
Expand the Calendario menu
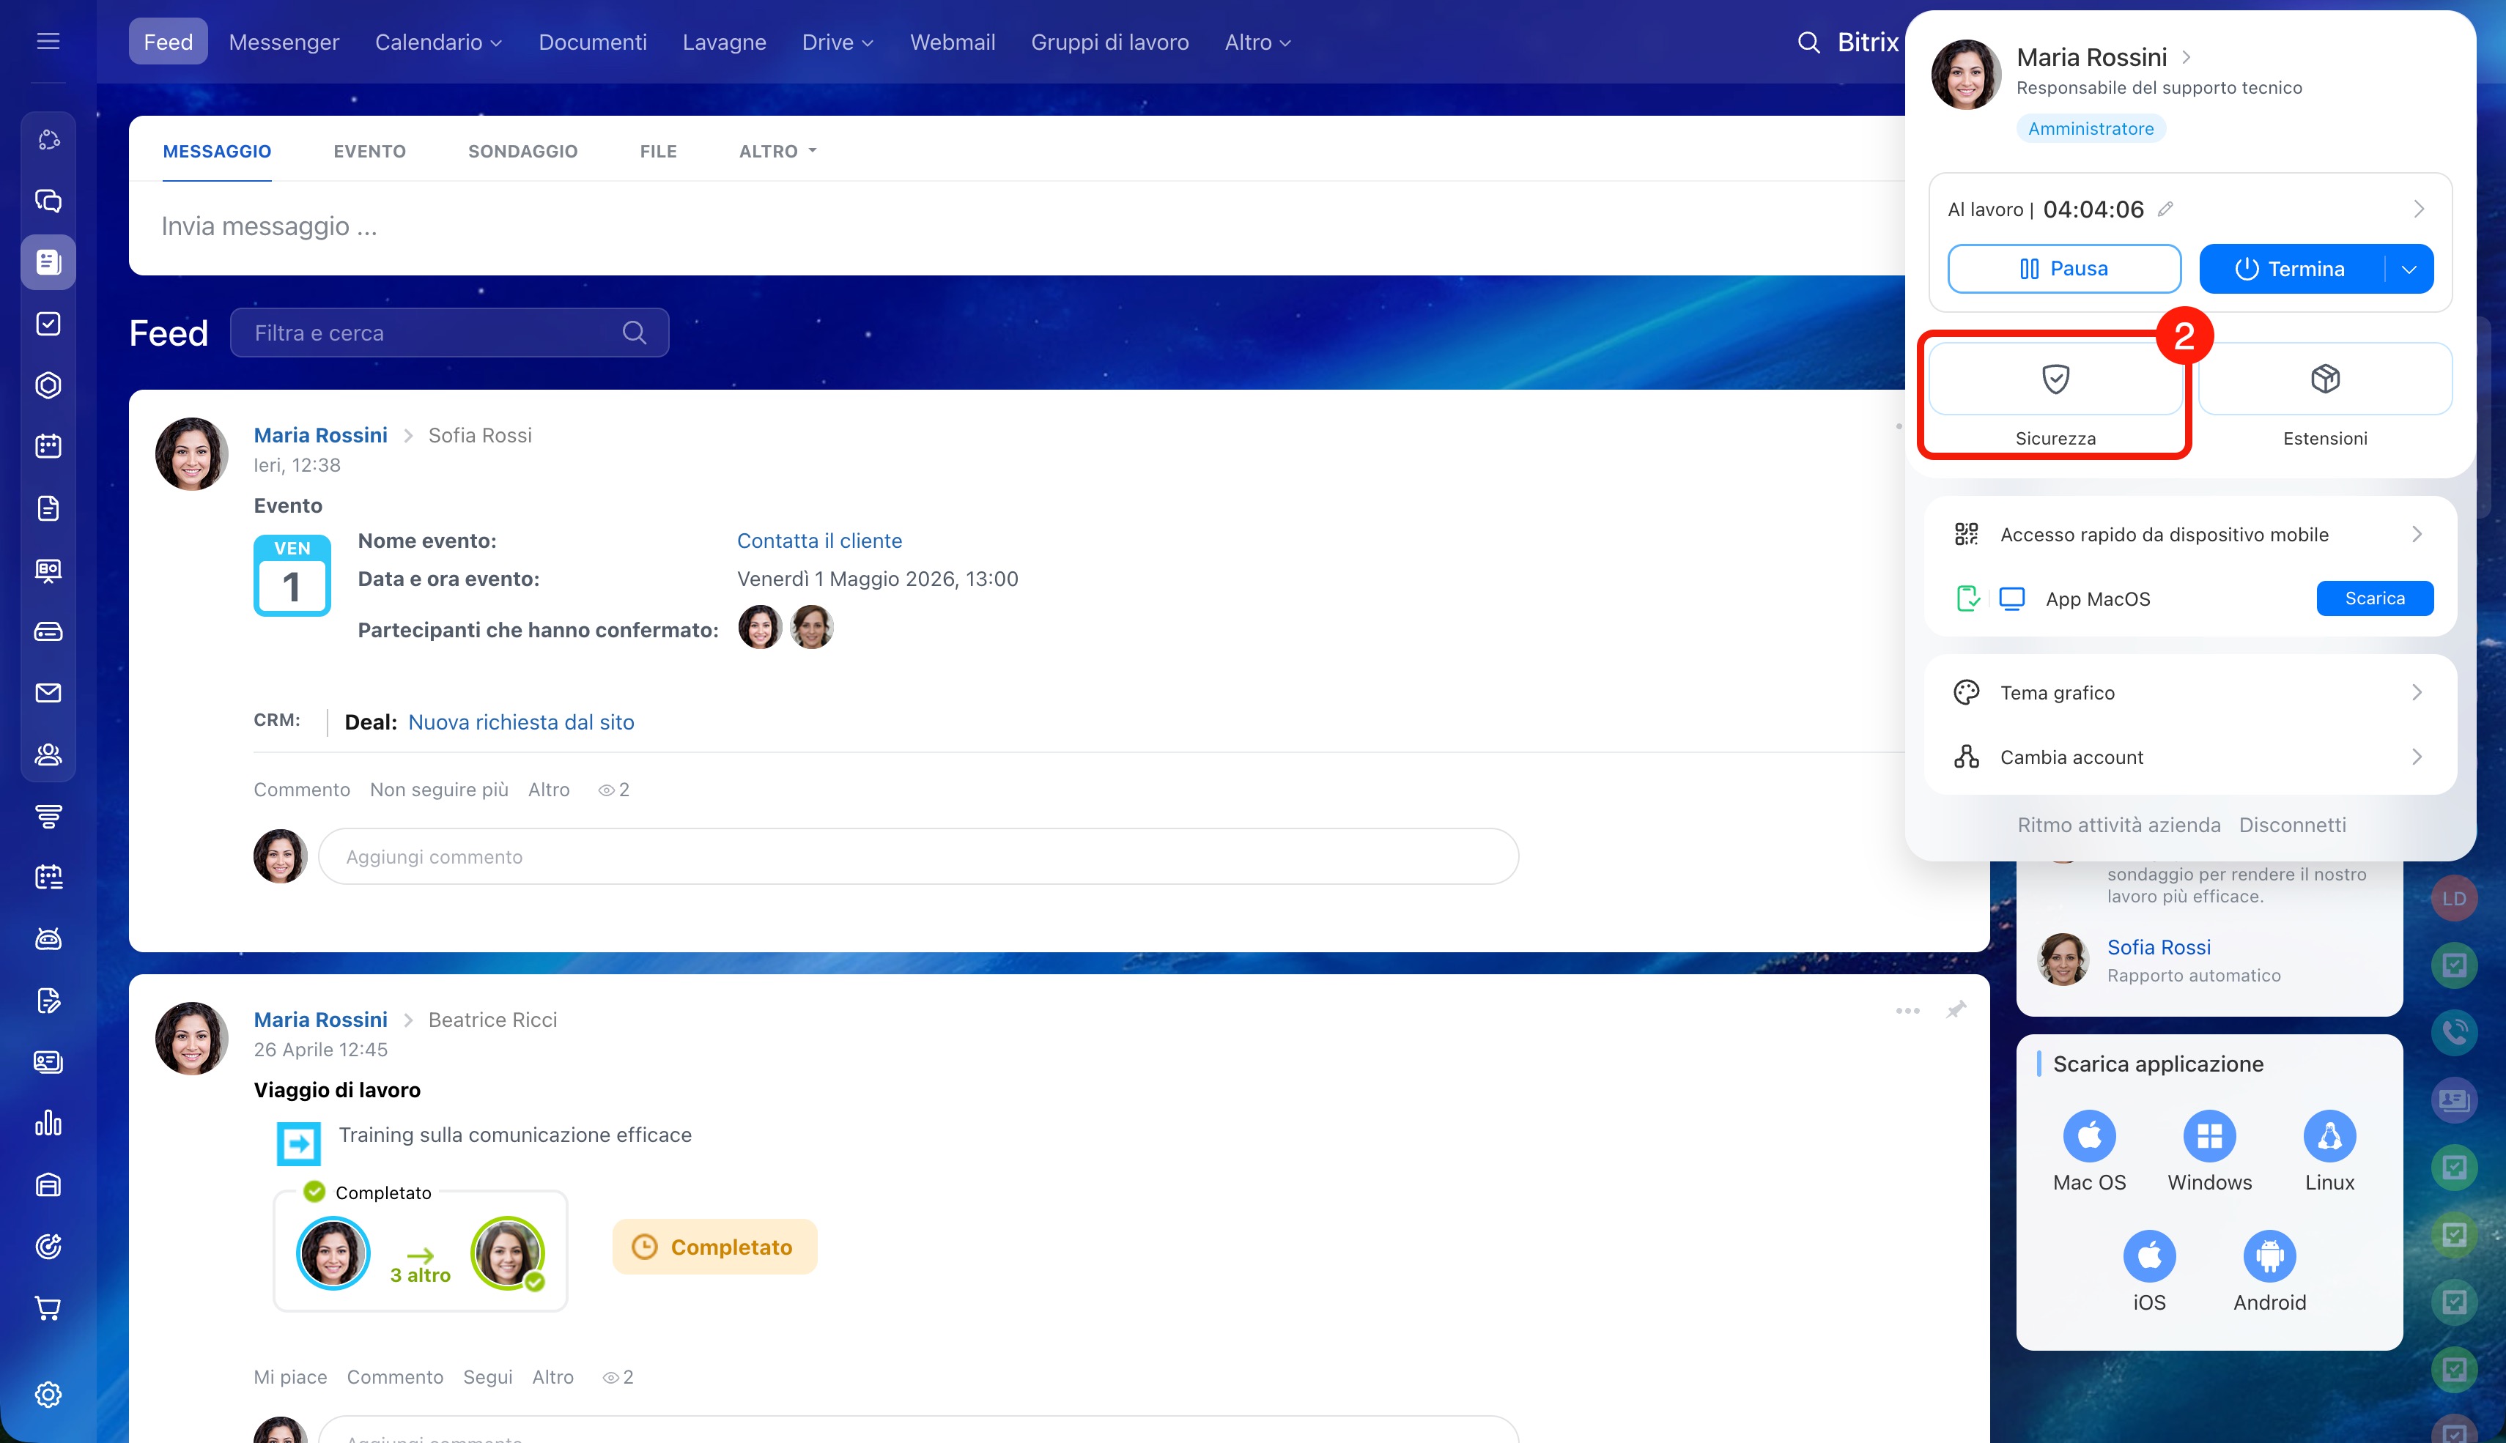point(437,42)
